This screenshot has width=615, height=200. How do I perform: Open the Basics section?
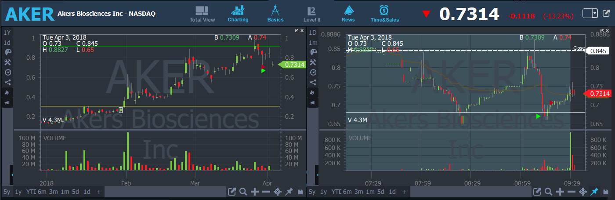[275, 14]
